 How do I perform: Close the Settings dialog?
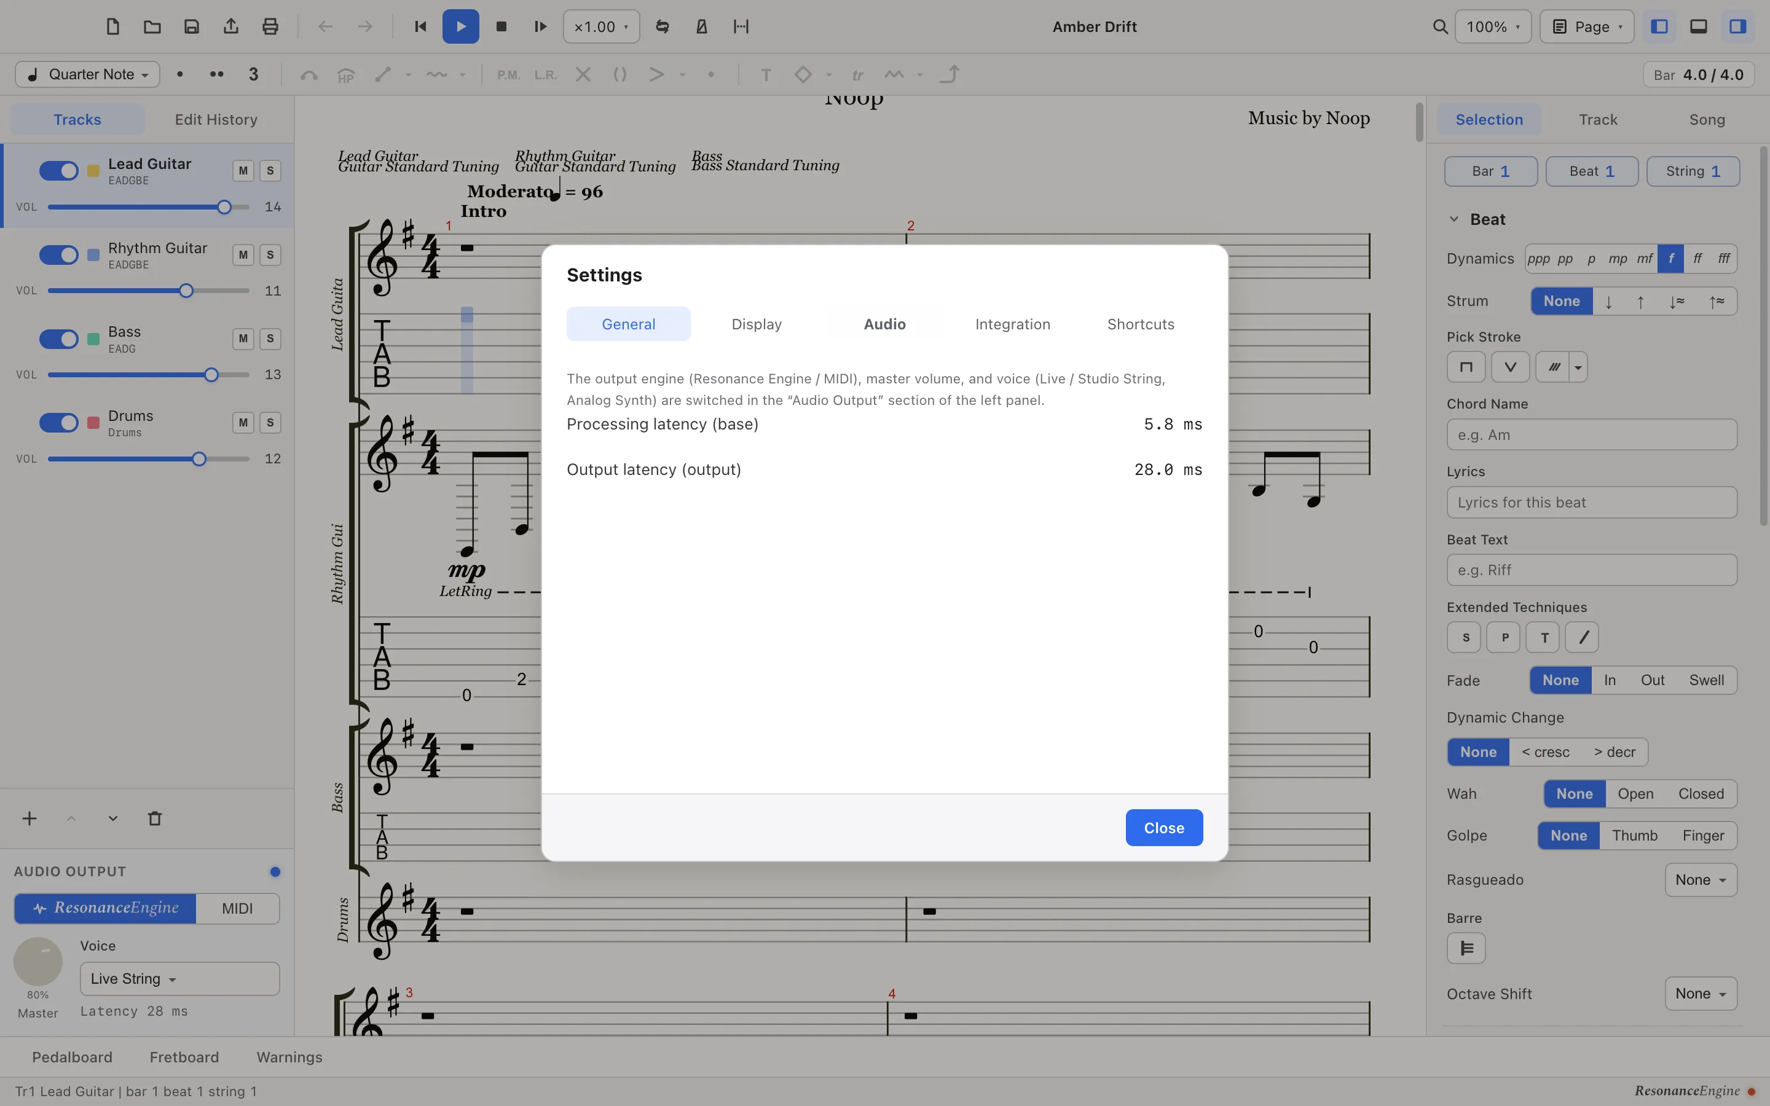click(x=1163, y=827)
